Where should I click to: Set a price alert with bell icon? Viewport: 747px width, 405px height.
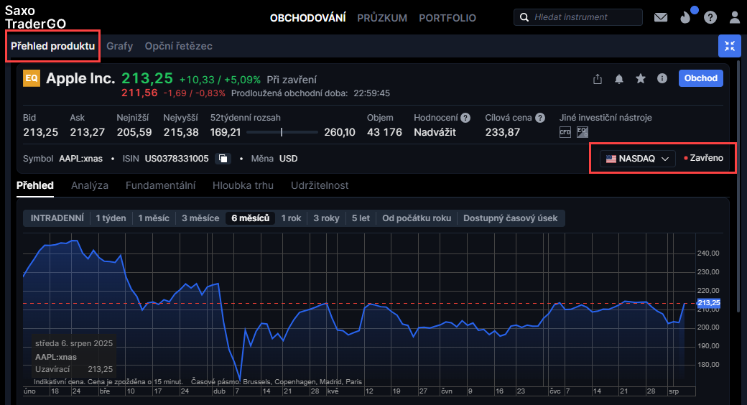(x=619, y=79)
